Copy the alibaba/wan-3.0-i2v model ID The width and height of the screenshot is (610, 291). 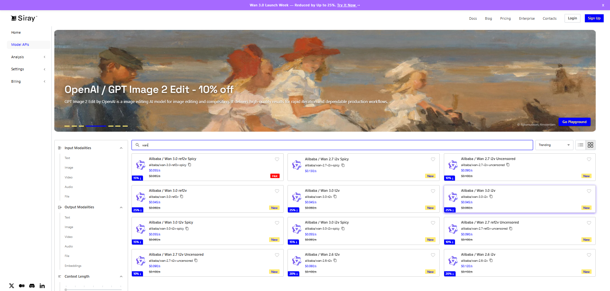tap(491, 197)
